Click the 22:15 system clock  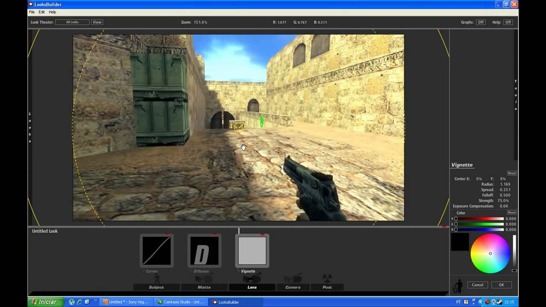point(509,302)
